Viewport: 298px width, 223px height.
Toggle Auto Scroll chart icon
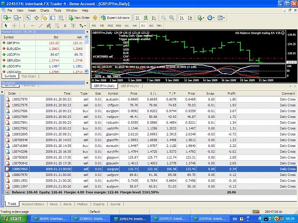182,18
